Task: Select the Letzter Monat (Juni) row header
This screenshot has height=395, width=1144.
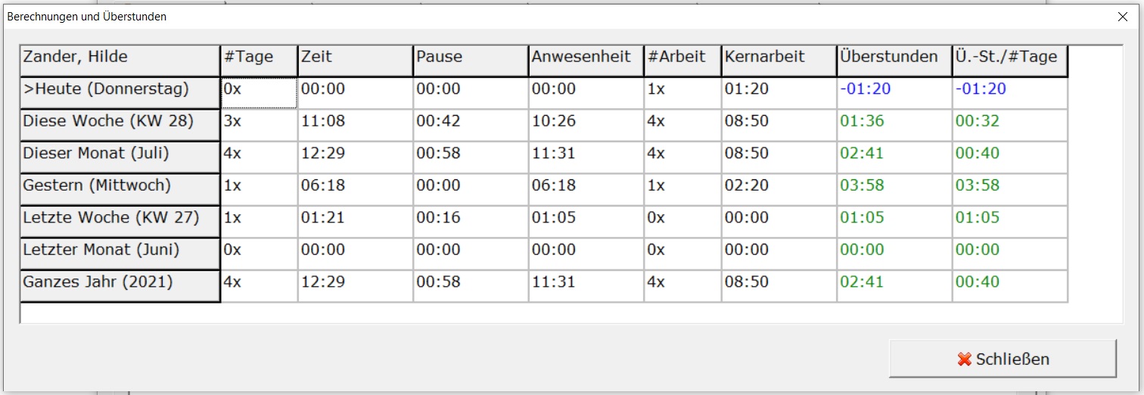Action: (120, 253)
